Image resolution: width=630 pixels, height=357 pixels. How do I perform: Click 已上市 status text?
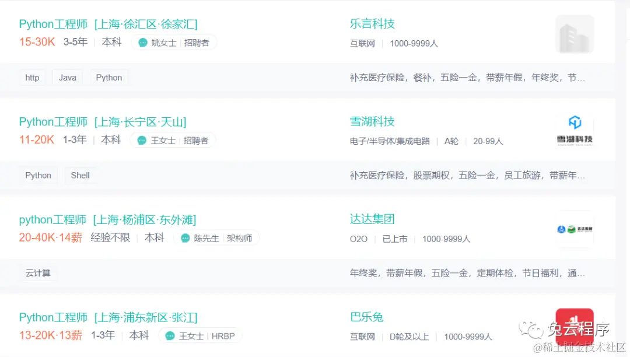[395, 239]
